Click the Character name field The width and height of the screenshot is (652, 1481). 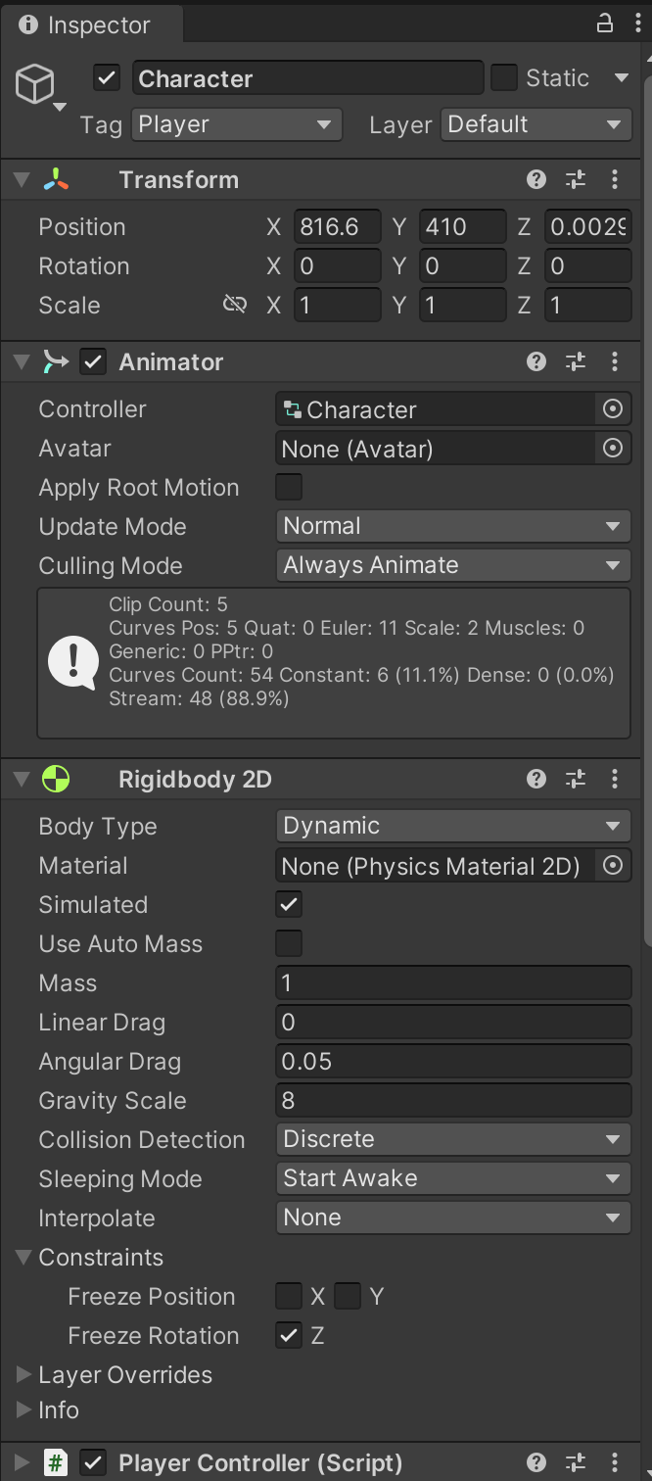[x=307, y=78]
